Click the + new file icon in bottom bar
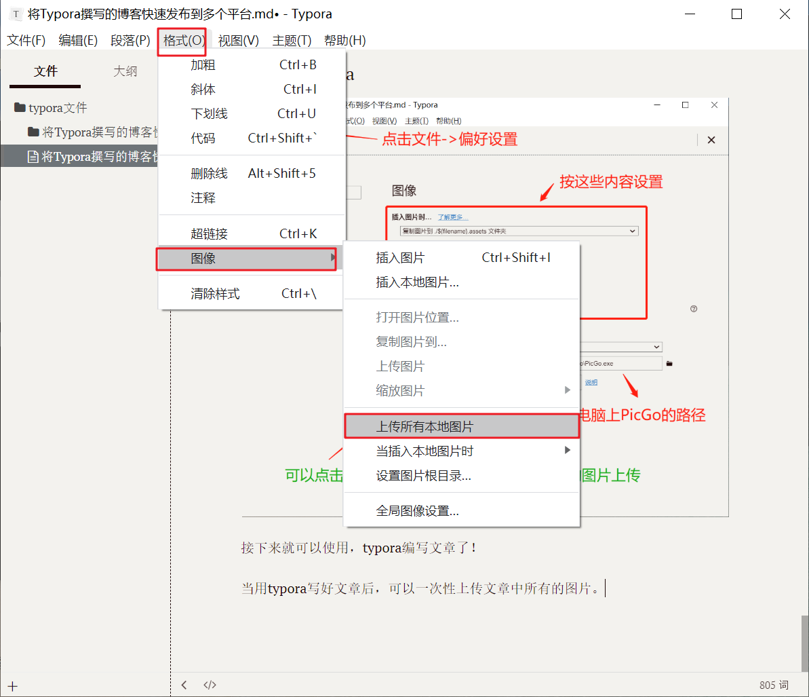 [13, 685]
